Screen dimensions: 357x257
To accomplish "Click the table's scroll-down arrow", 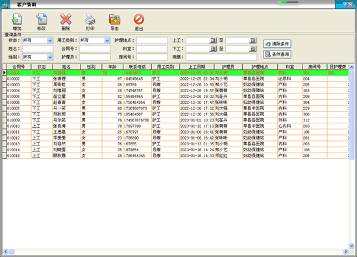I will [352, 245].
